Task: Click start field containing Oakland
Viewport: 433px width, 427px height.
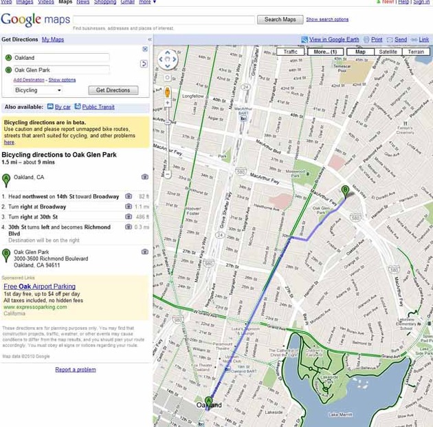Action: (62, 58)
